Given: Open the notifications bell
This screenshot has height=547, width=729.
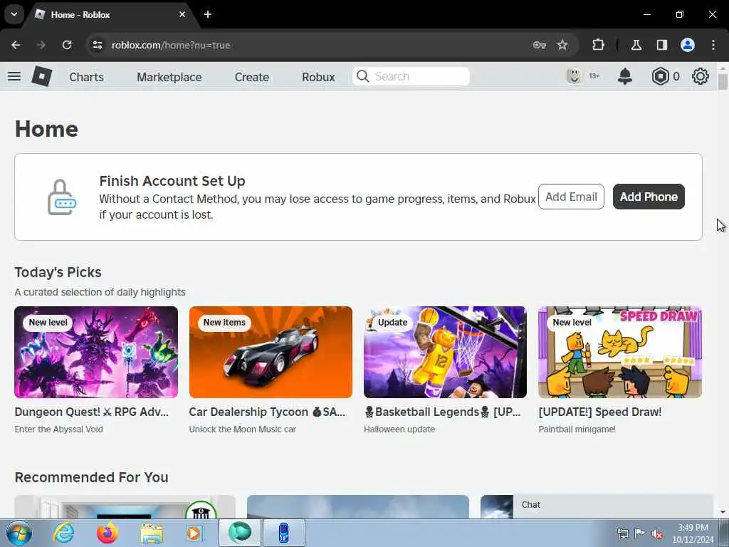Looking at the screenshot, I should (625, 76).
